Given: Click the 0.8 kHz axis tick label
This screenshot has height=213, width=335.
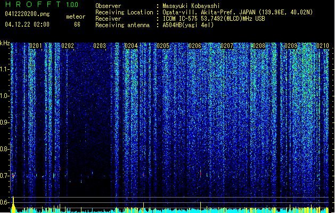Looking at the screenshot, I should coord(5,149).
